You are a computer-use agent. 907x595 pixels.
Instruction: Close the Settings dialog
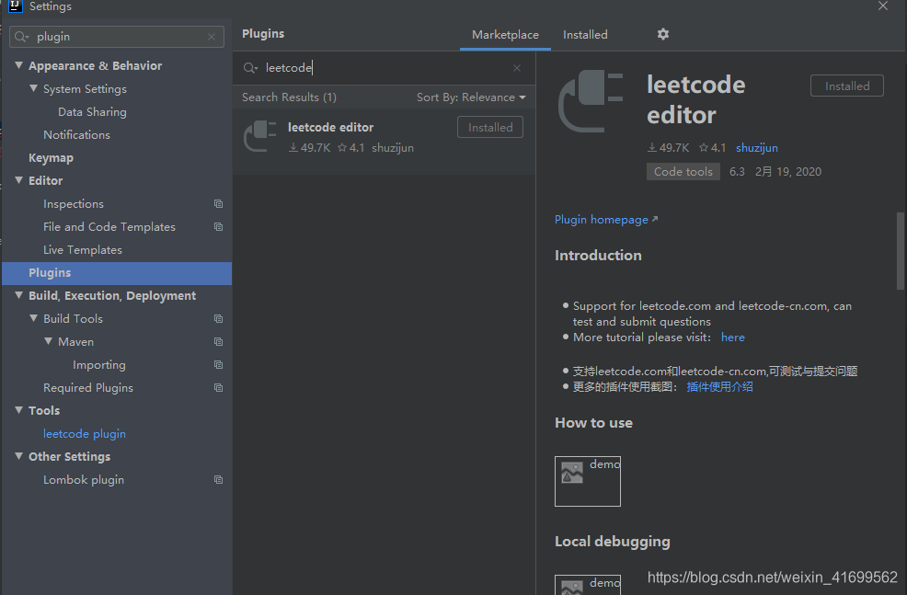(883, 6)
